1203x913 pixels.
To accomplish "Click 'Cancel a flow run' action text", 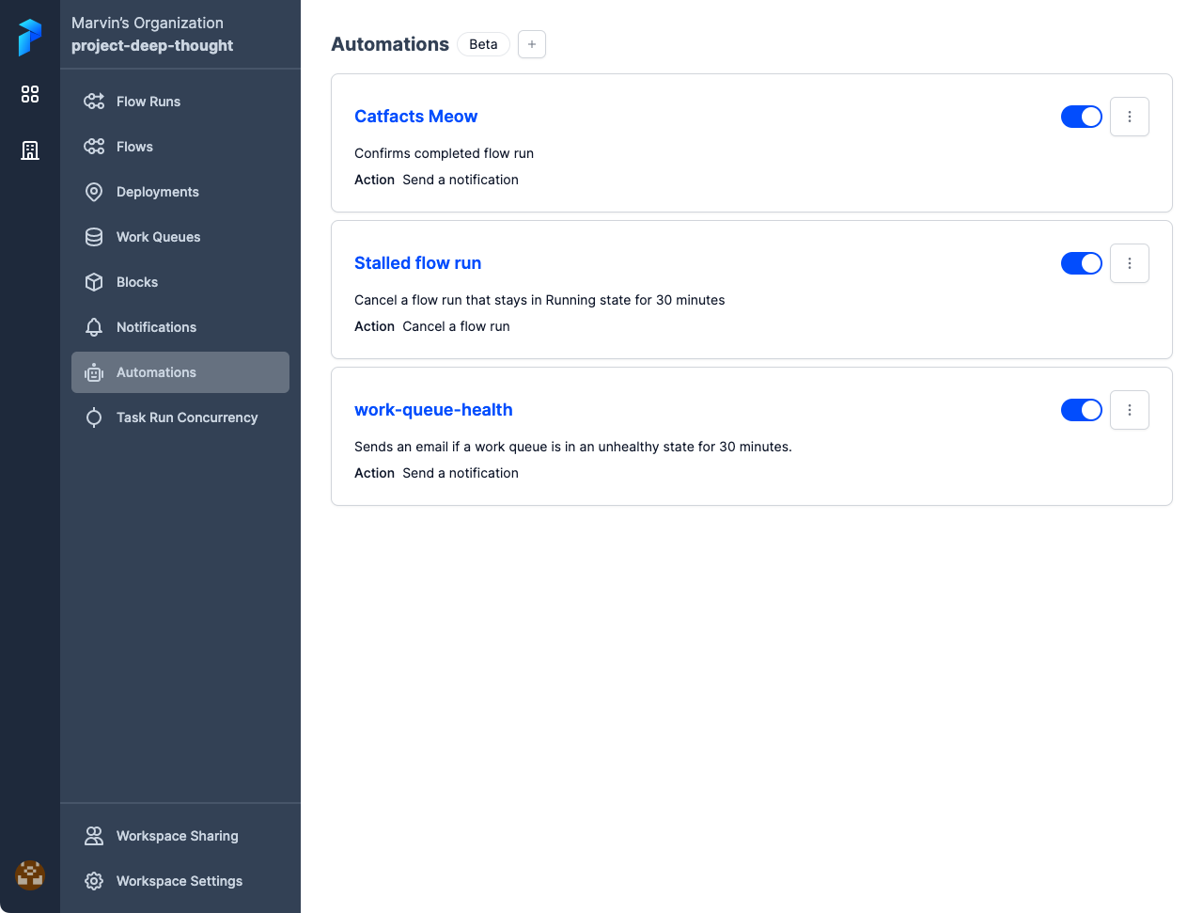I will pos(456,326).
